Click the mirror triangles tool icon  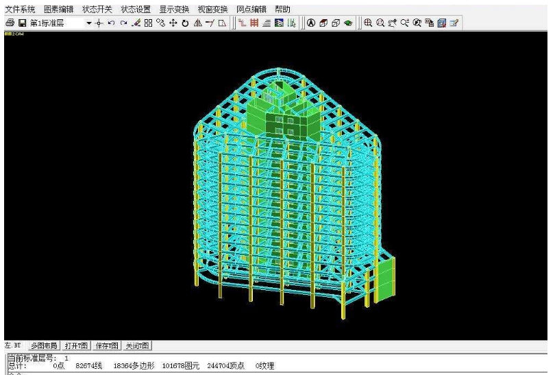pyautogui.click(x=197, y=23)
